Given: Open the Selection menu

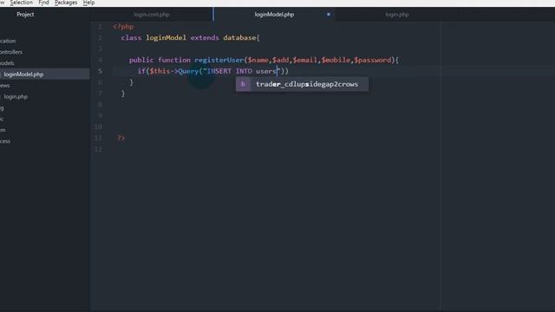Looking at the screenshot, I should (21, 3).
